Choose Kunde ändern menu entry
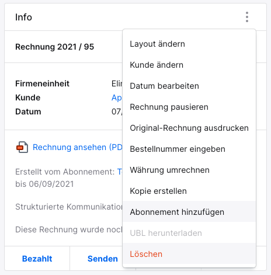This screenshot has height=275, width=271. [189, 65]
